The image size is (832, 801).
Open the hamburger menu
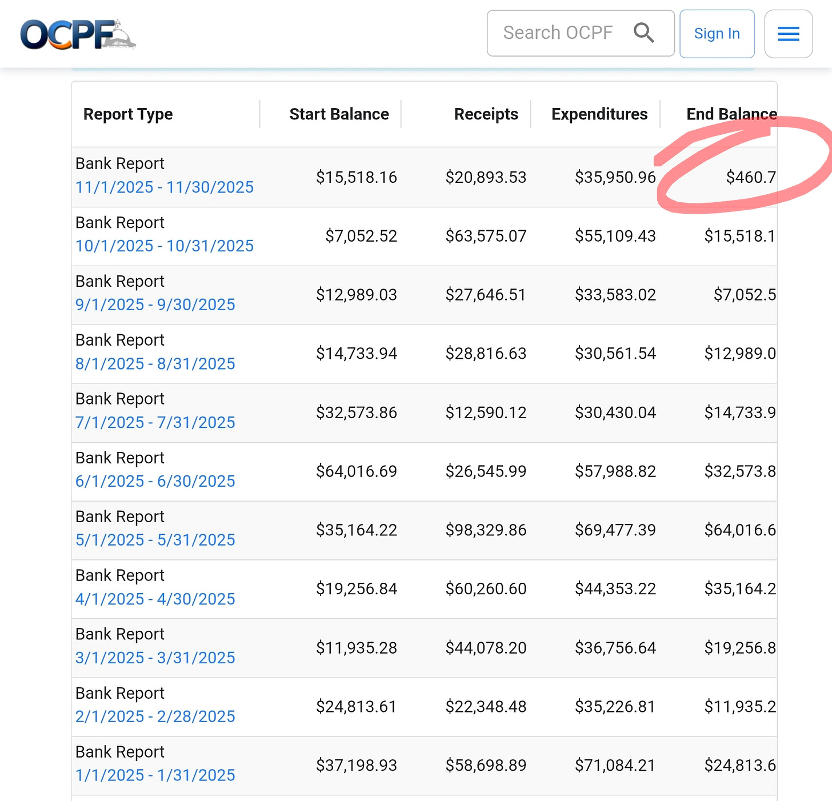[789, 34]
